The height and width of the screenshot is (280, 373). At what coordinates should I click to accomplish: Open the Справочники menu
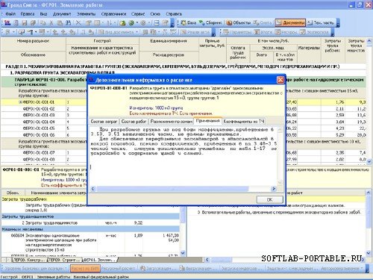pos(113,14)
